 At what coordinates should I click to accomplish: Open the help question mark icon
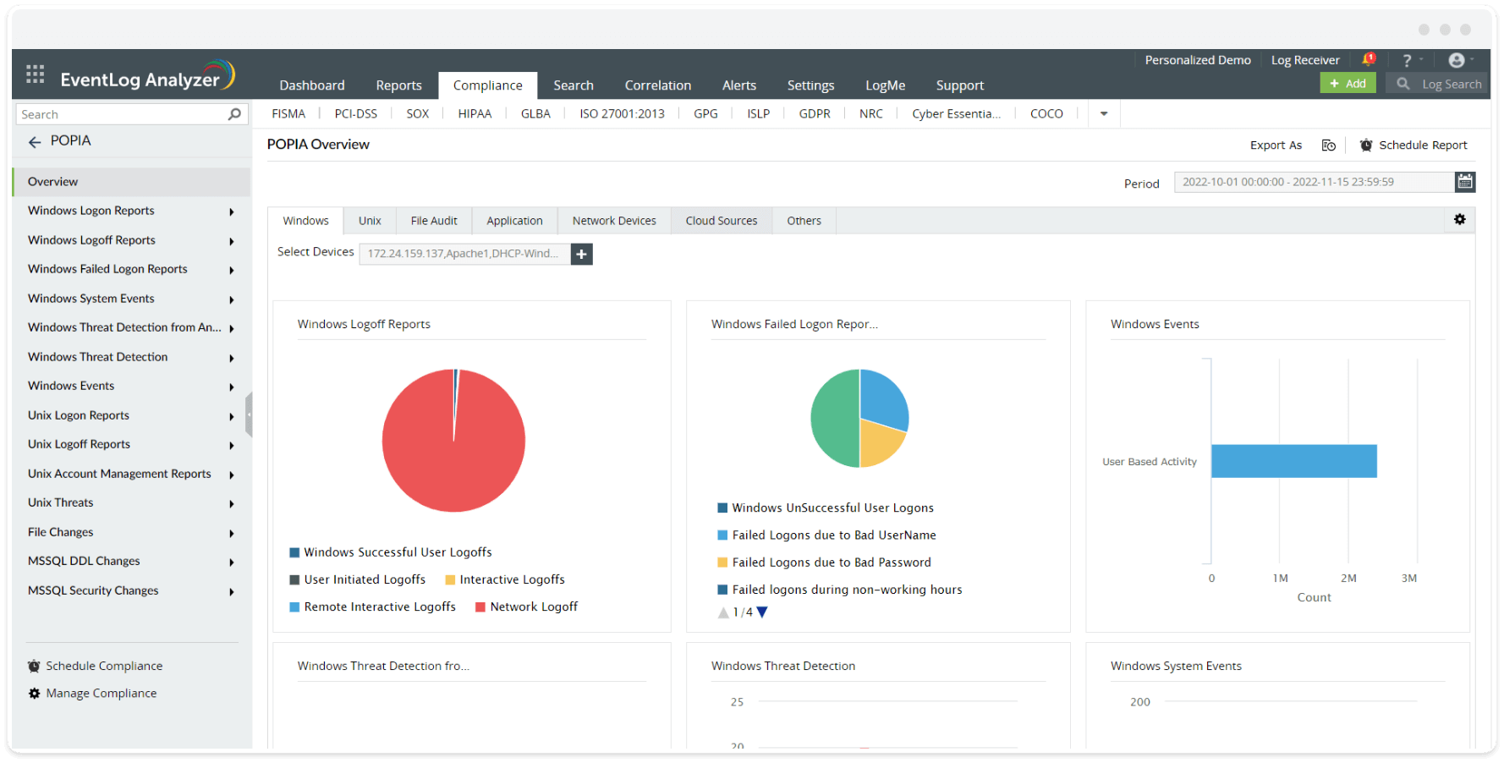point(1407,60)
